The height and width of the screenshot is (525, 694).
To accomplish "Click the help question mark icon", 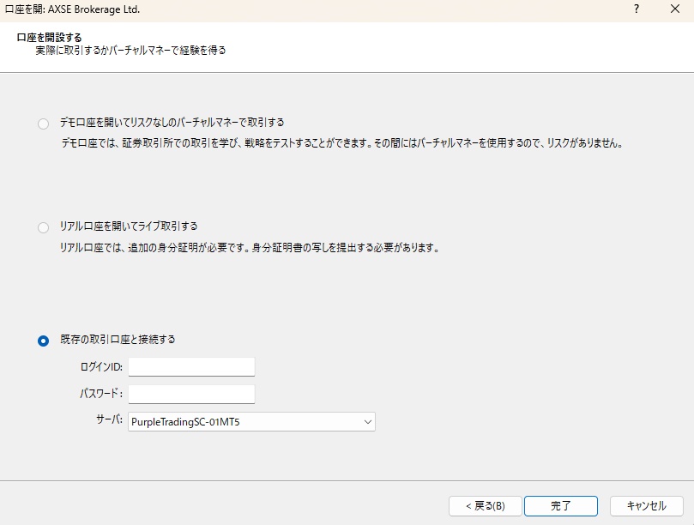I will pos(637,9).
